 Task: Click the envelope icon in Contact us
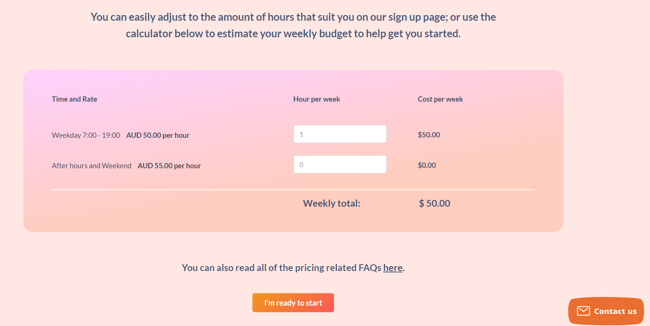click(583, 311)
